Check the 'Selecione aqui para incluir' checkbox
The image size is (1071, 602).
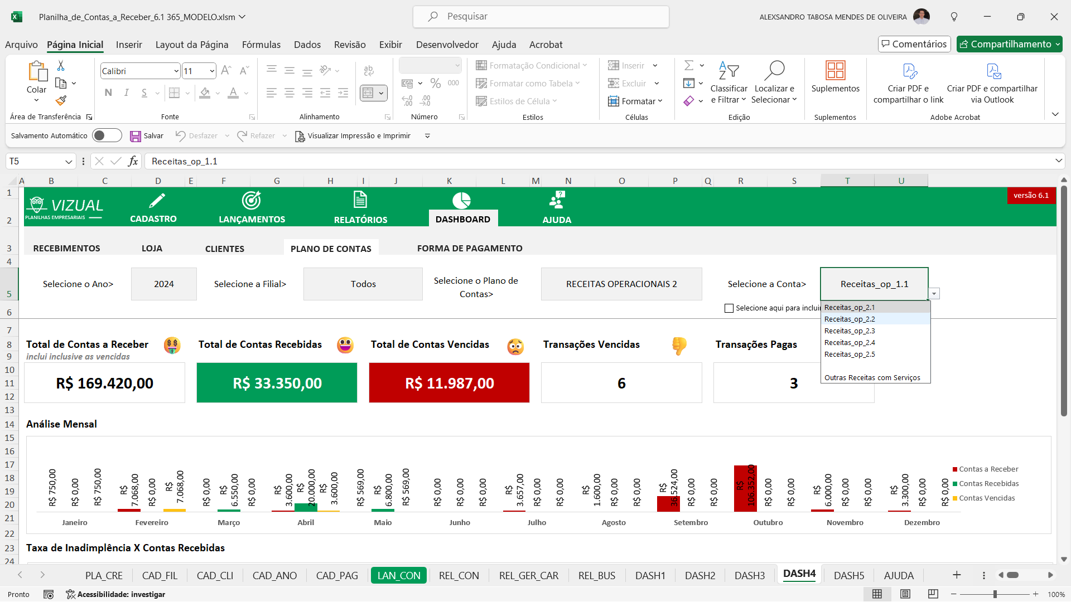coord(729,308)
